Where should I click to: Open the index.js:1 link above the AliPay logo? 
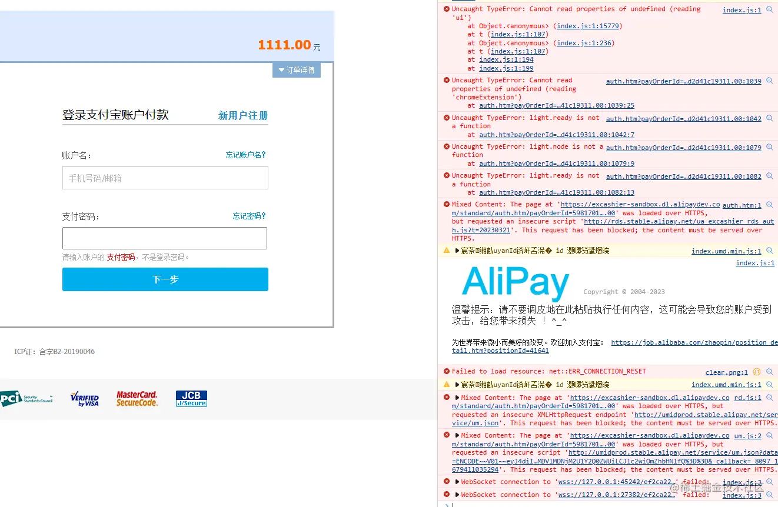(x=755, y=263)
